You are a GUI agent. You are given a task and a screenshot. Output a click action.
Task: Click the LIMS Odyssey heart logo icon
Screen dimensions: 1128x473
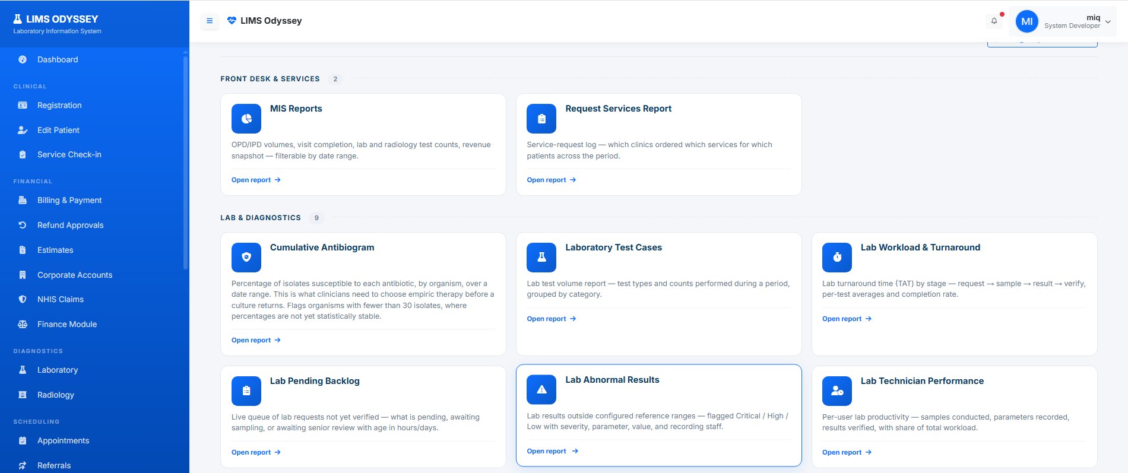point(232,21)
